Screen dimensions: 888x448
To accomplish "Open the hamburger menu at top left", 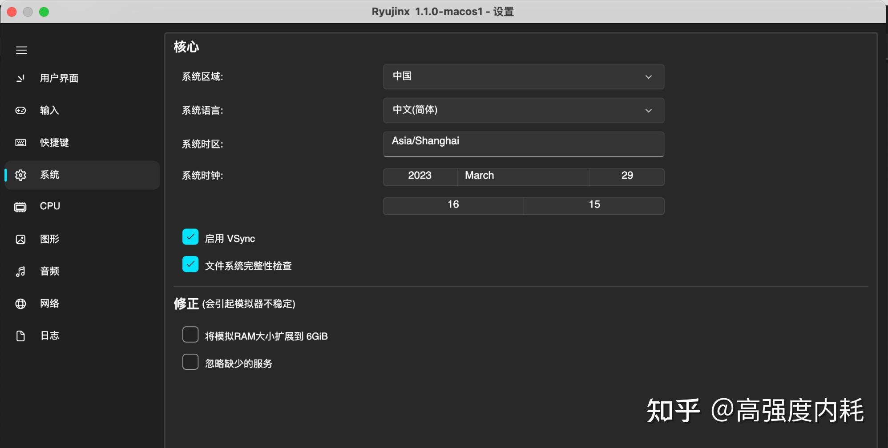I will 21,50.
